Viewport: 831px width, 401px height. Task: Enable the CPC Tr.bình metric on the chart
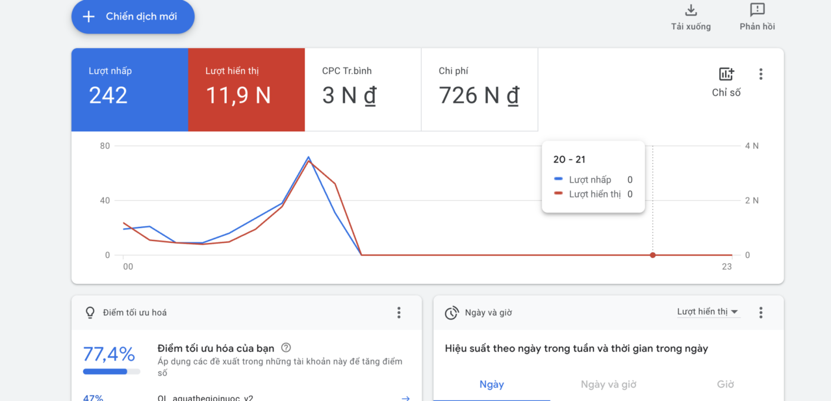pos(363,89)
